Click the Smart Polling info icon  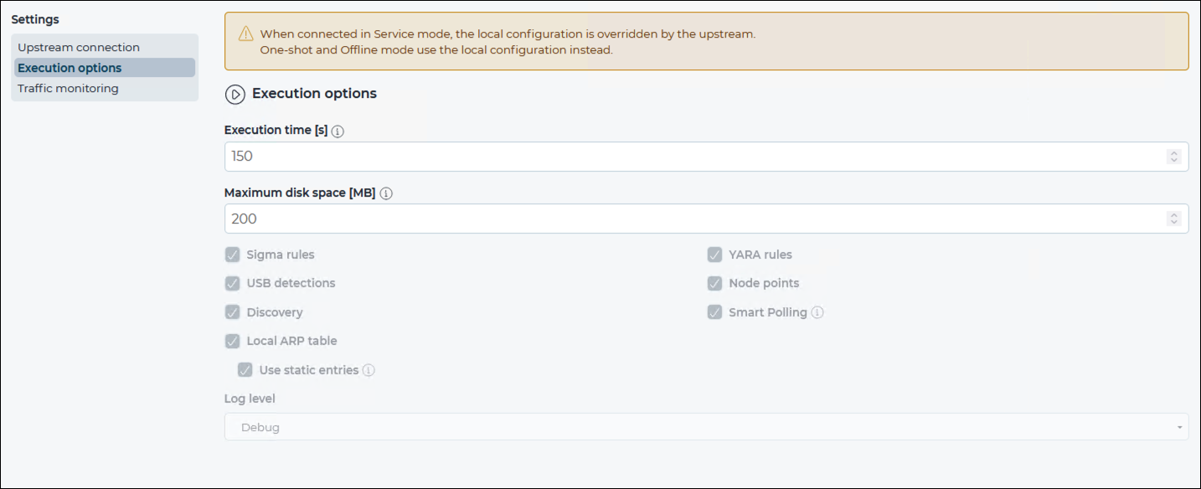click(x=817, y=312)
